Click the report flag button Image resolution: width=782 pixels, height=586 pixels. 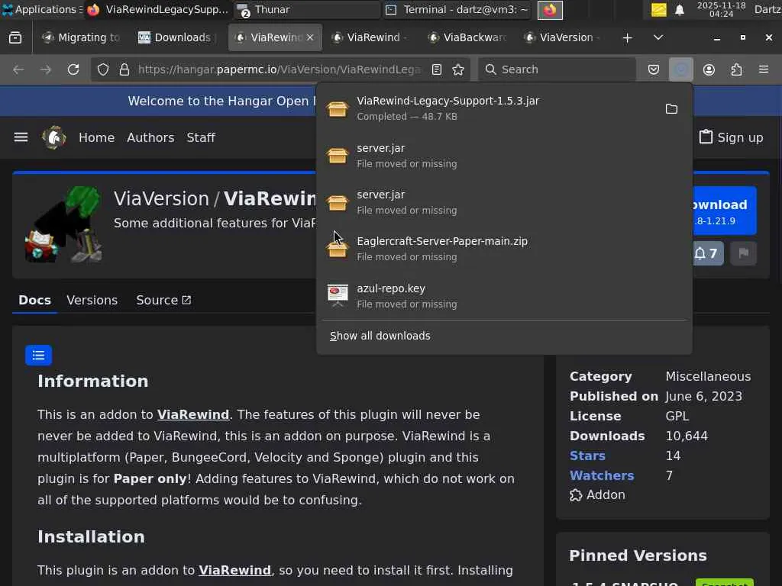coord(744,253)
